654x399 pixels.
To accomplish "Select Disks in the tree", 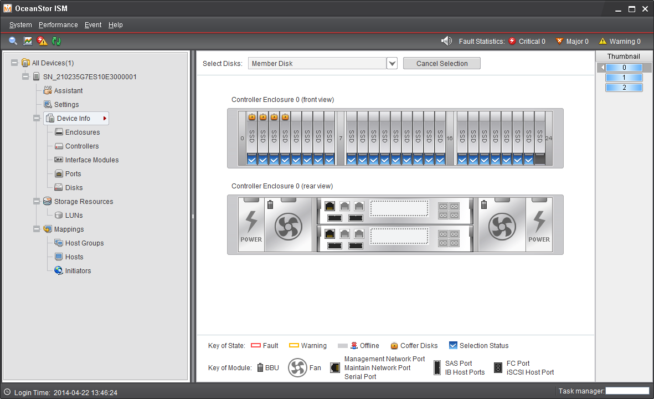I will click(x=74, y=187).
